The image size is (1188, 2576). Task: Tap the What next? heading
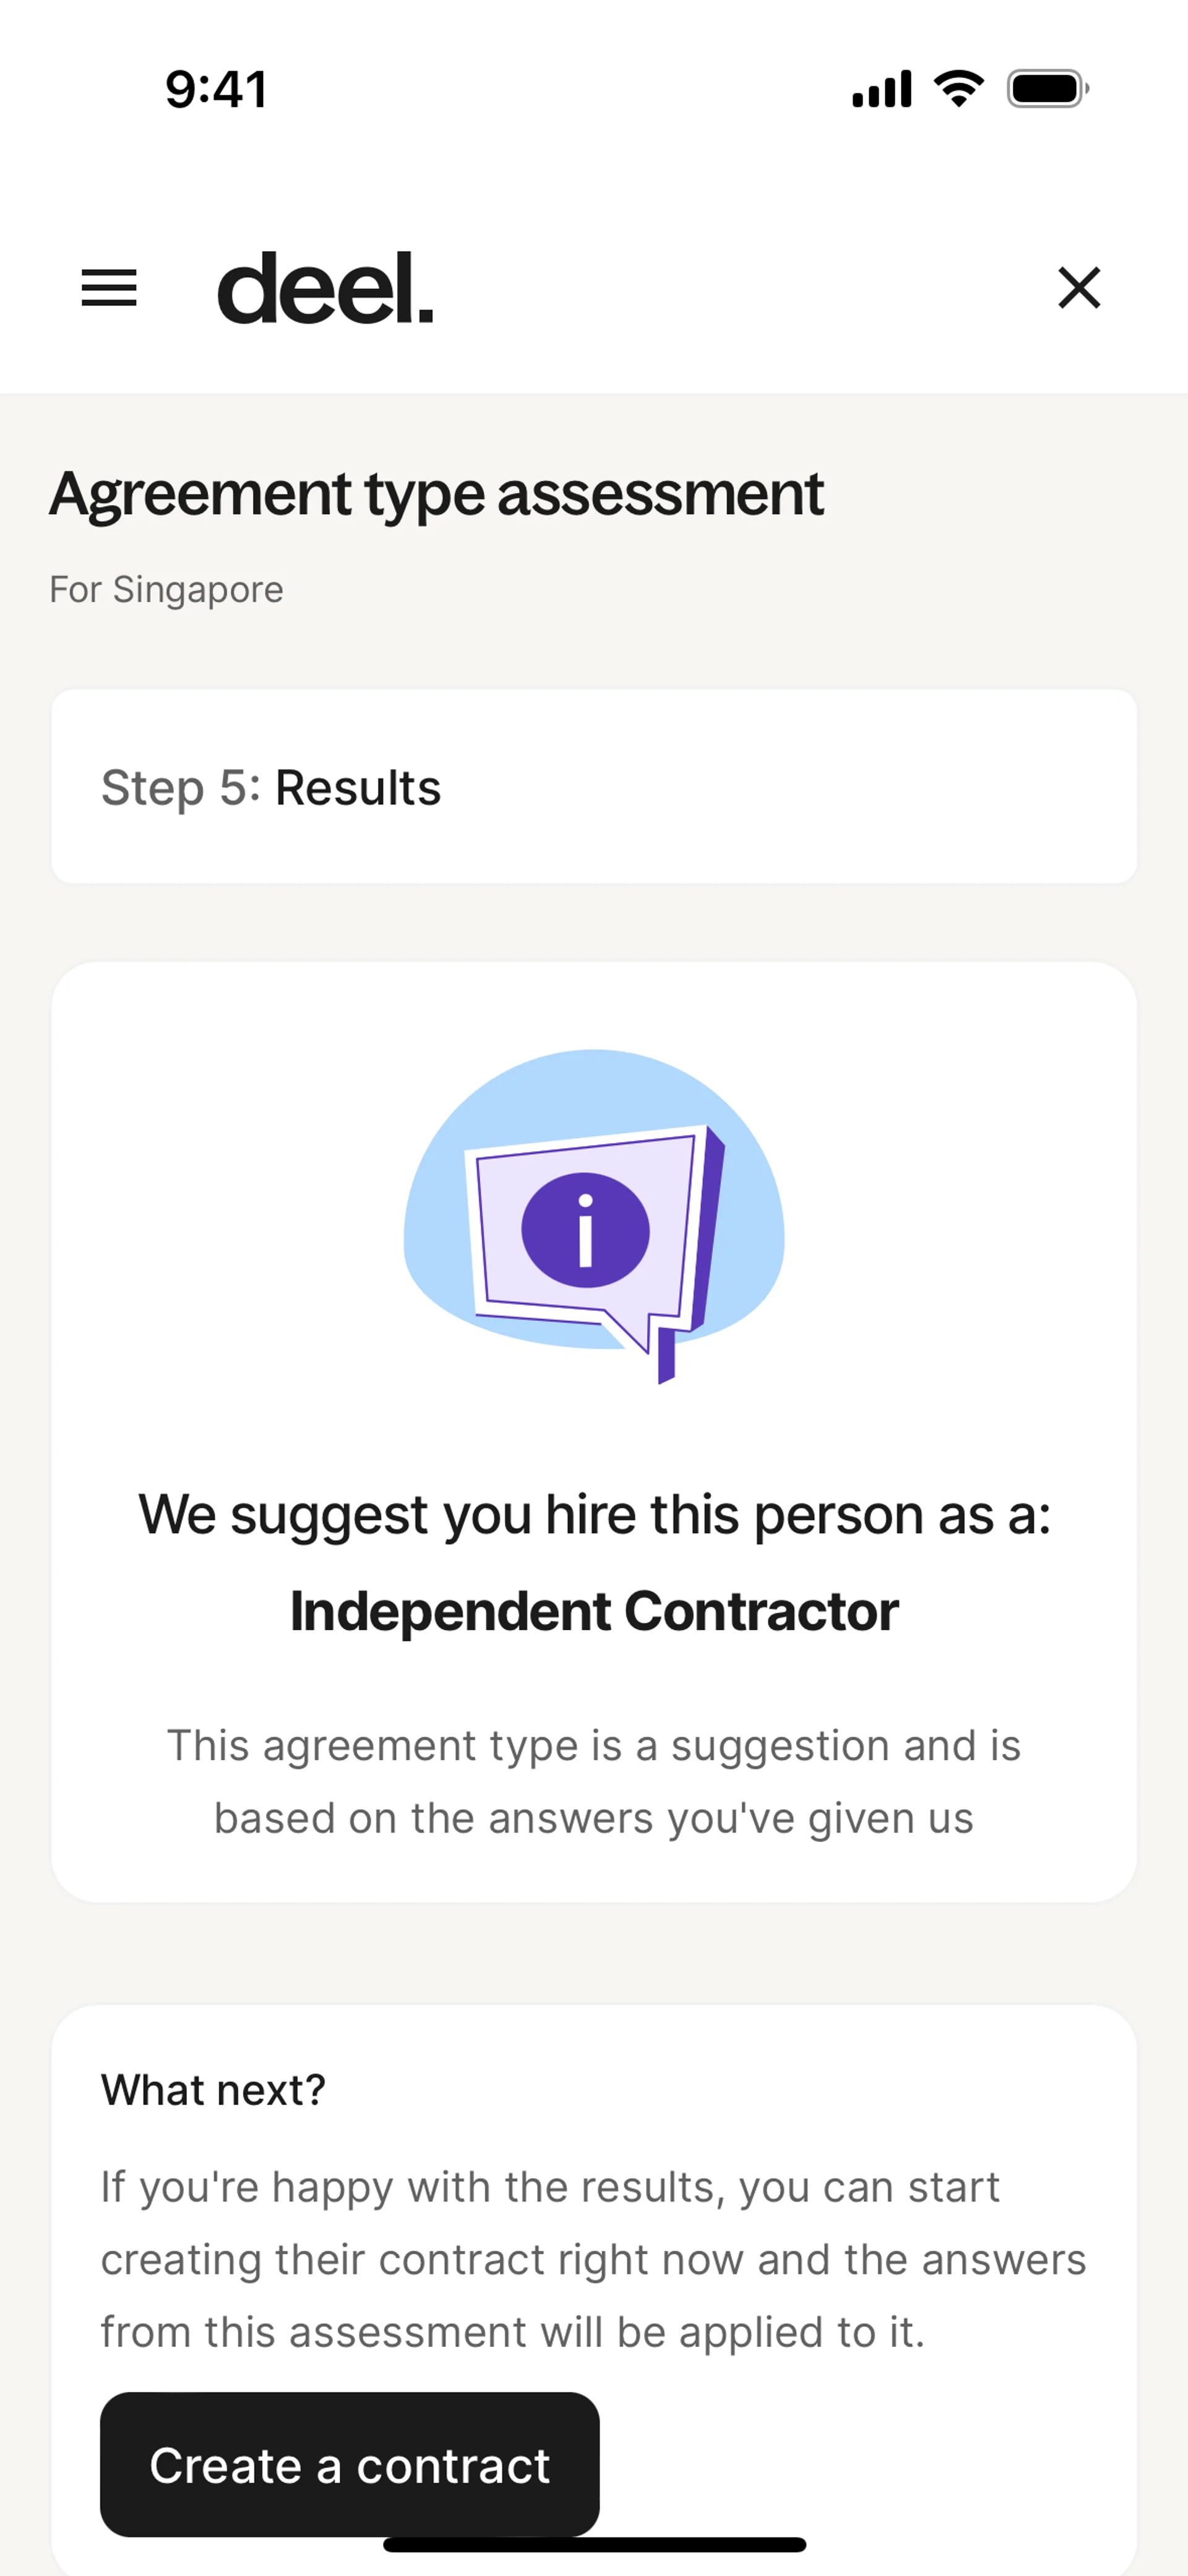[213, 2090]
